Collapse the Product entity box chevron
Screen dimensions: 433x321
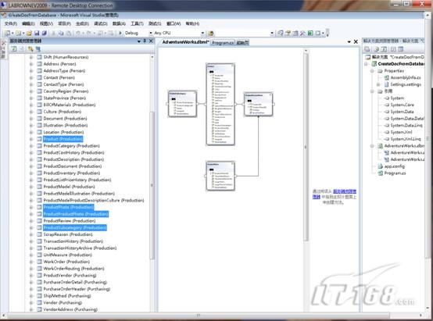232,66
